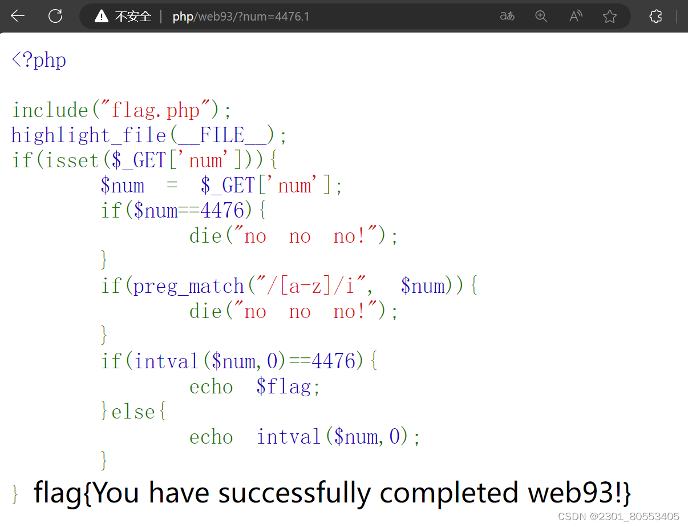
Task: Click the echo $flag statement
Action: coord(254,387)
